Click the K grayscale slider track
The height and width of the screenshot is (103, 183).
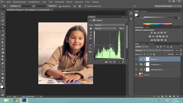[158, 17]
